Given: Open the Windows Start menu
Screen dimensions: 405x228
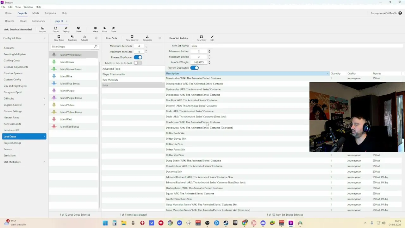Looking at the screenshot, I should (105, 223).
